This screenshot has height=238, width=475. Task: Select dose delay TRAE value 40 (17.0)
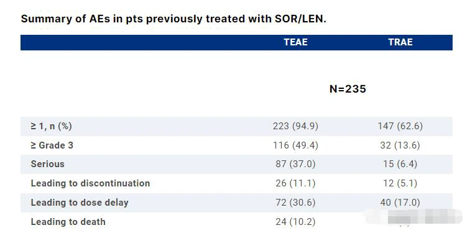400,203
